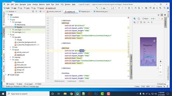The image size is (172, 96).
Task: Click the warning triangle in preview toolbar
Action: [162, 19]
